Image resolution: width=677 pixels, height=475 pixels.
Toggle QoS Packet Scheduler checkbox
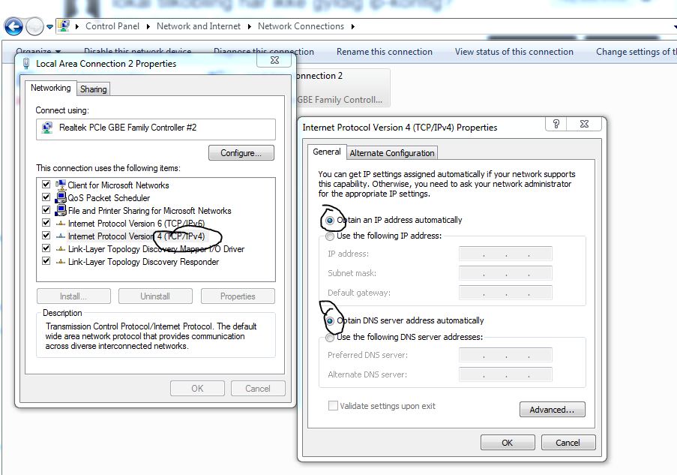tap(46, 197)
